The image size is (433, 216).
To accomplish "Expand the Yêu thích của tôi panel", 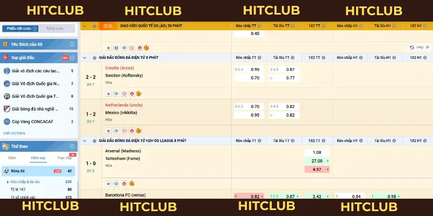I will [x=72, y=44].
